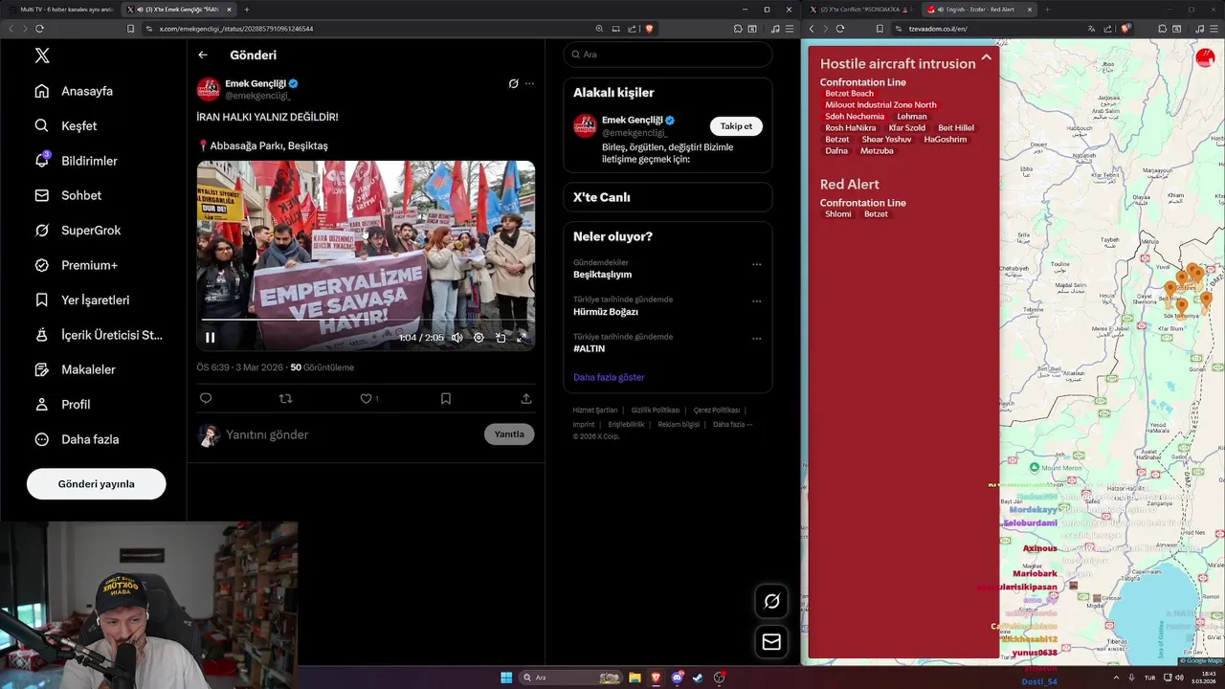Screen dimensions: 1225x689
Task: Open new tab in left browser
Action: click(x=247, y=9)
